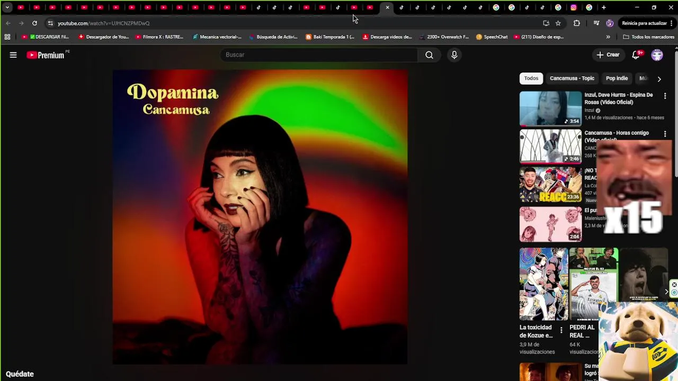Open options for Horas contigo video
Image resolution: width=678 pixels, height=381 pixels.
point(665,134)
